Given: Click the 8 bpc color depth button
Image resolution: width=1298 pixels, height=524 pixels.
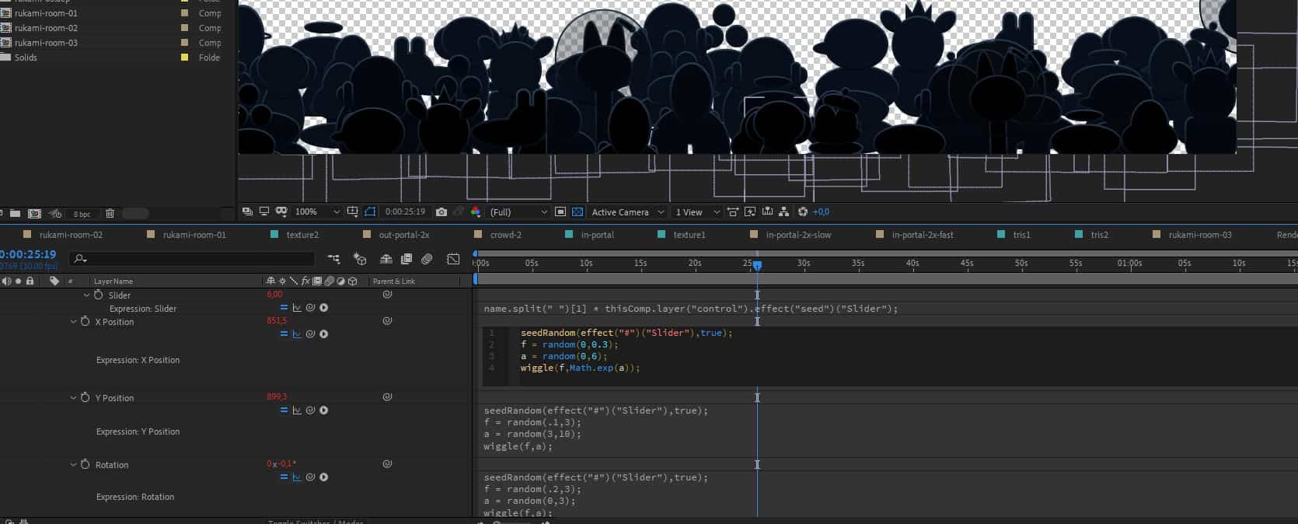Looking at the screenshot, I should [82, 214].
